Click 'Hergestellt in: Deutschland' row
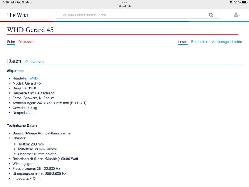 (34, 93)
